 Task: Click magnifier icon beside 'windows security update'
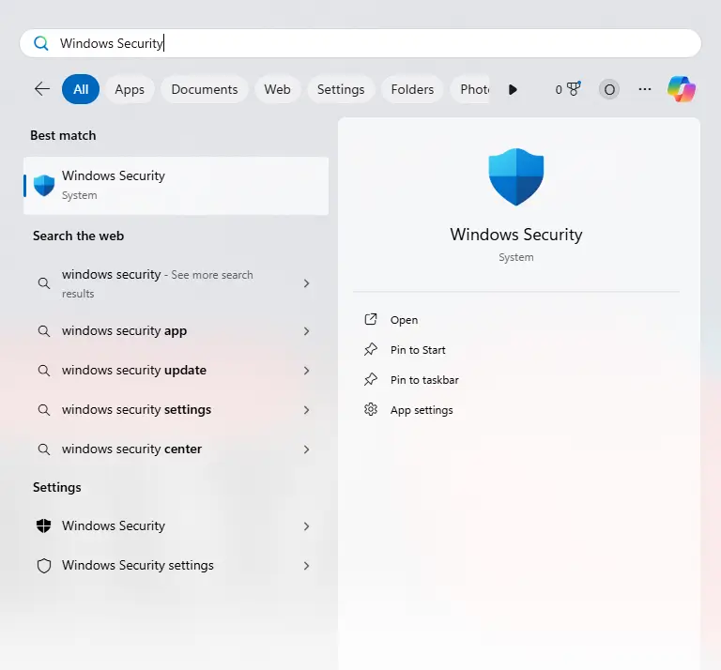pyautogui.click(x=44, y=371)
